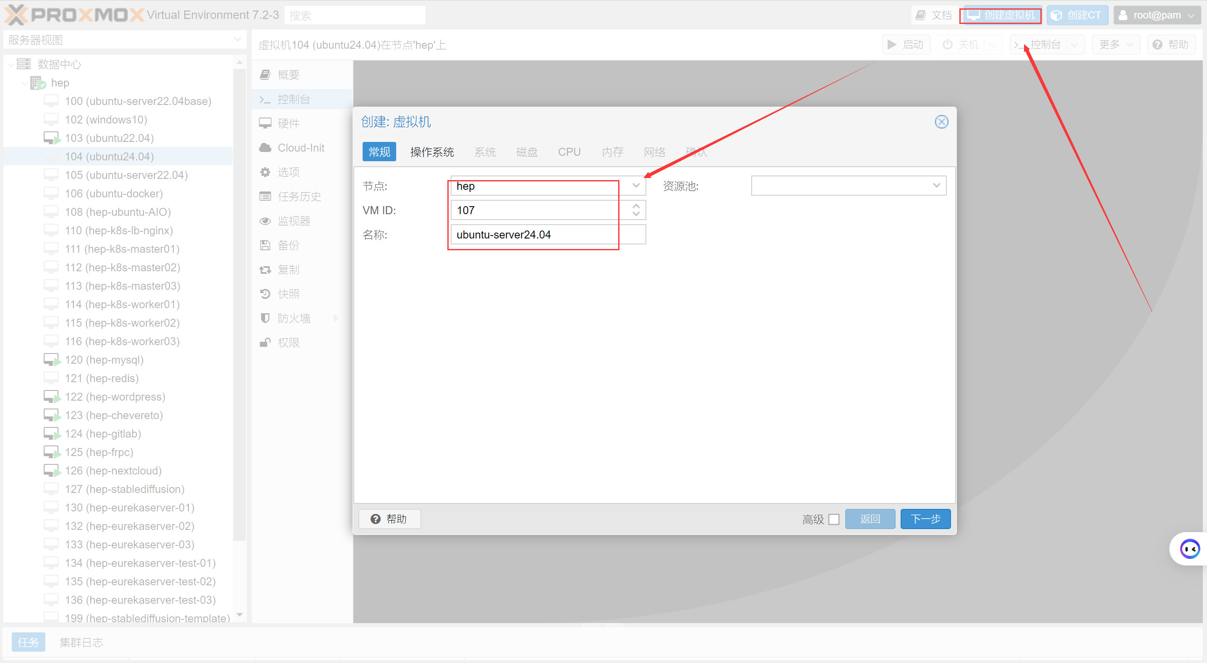The image size is (1207, 663).
Task: Open the 关机 shutdown options arrow
Action: coord(992,45)
